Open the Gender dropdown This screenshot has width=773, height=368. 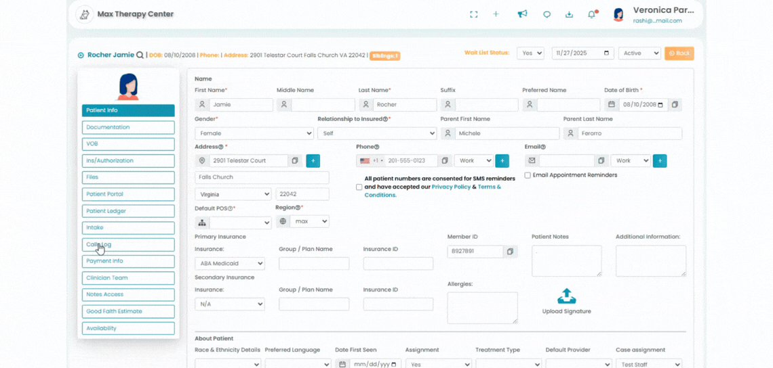tap(254, 133)
